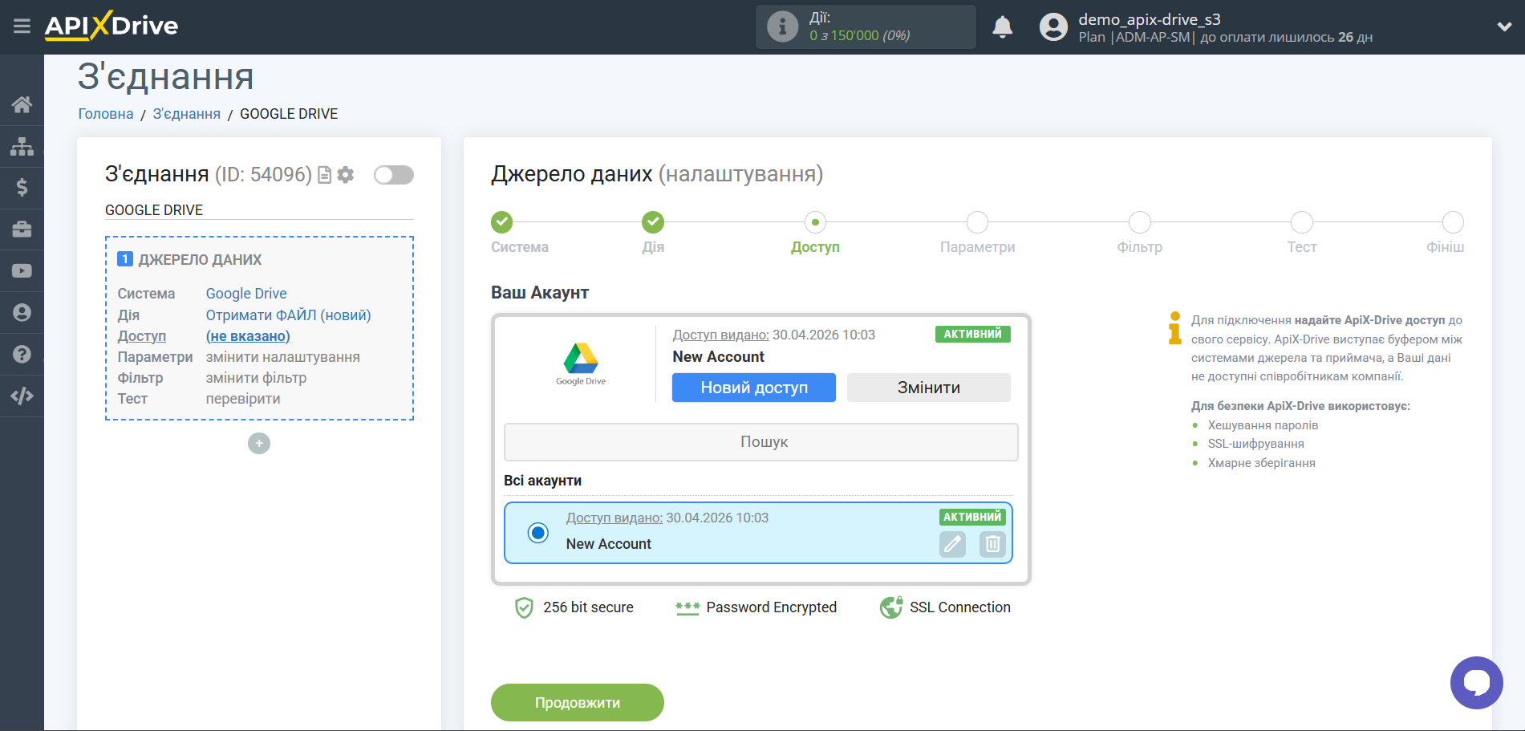Screen dimensions: 1525x731
Task: Go to the Система step
Action: 502,222
